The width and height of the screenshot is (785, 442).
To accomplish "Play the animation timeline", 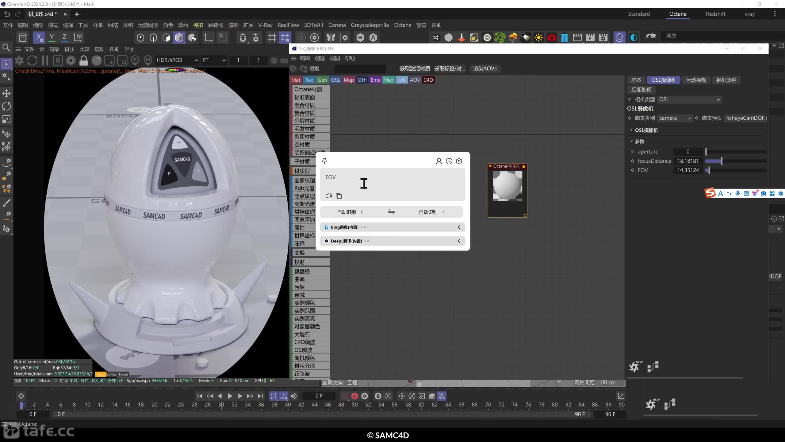I will click(230, 396).
